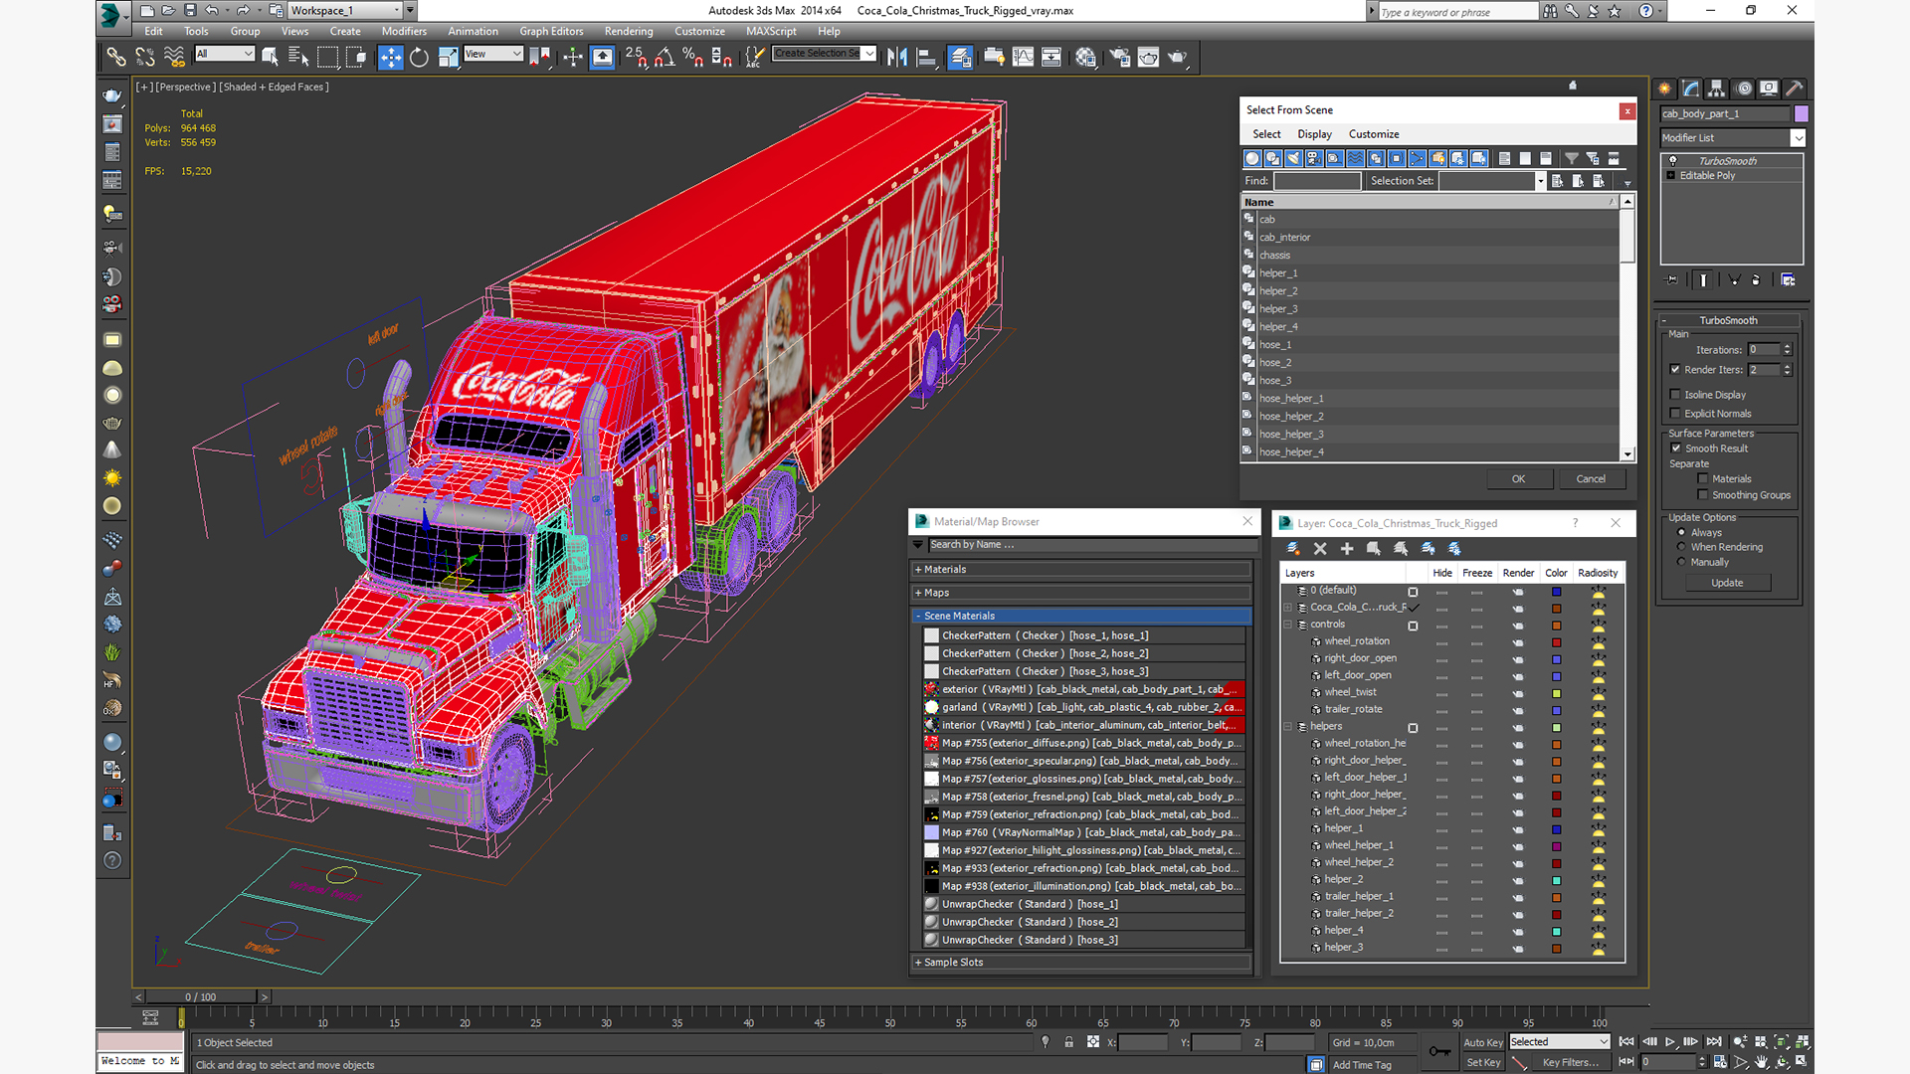Collapse the controls layer tree
This screenshot has width=1910, height=1074.
point(1288,625)
